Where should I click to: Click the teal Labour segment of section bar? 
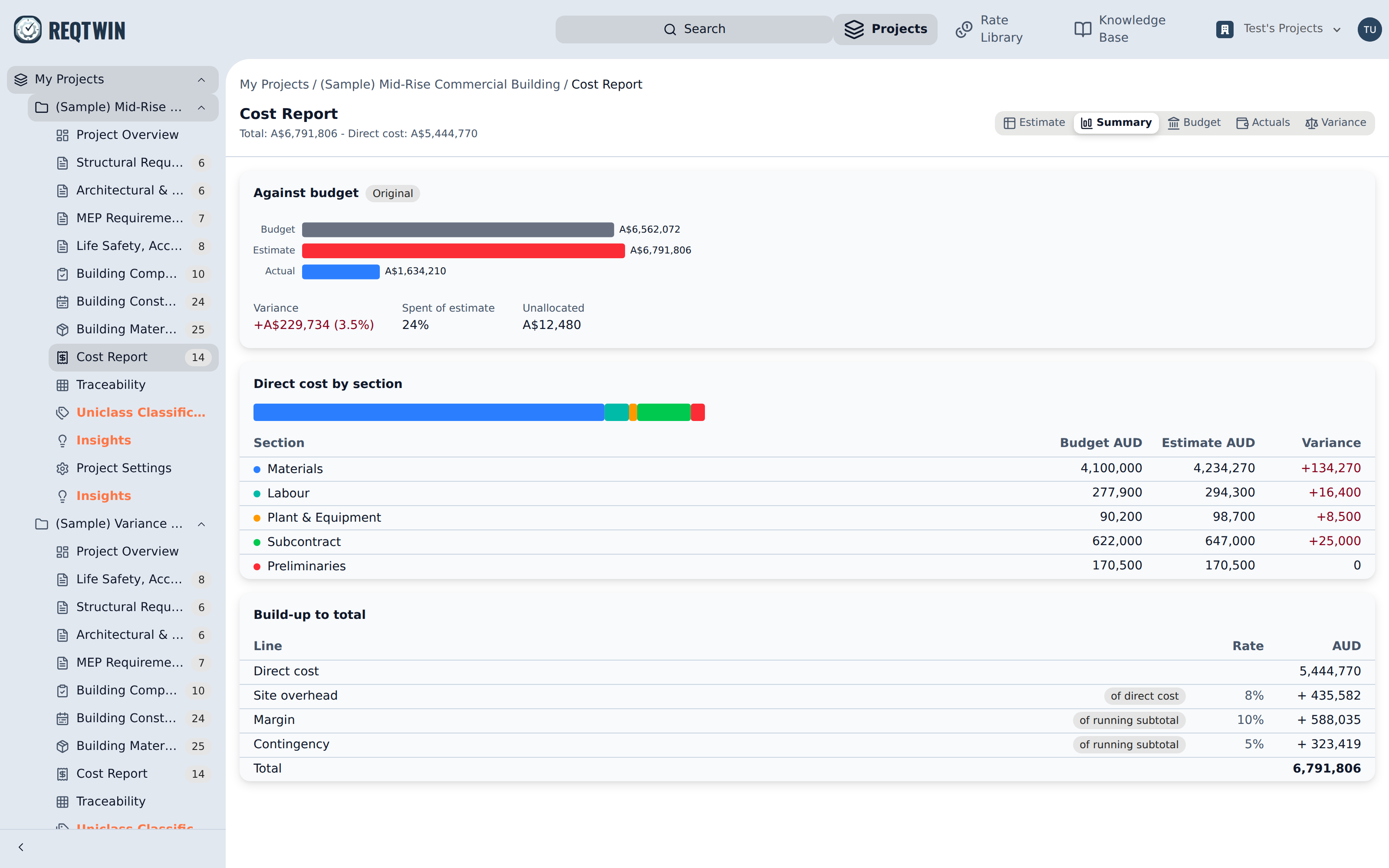(616, 412)
